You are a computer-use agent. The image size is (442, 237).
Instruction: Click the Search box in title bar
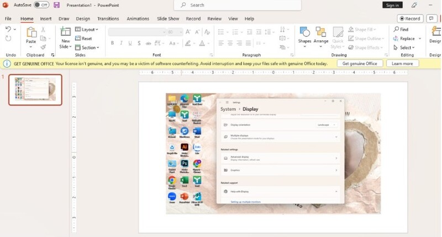238,5
